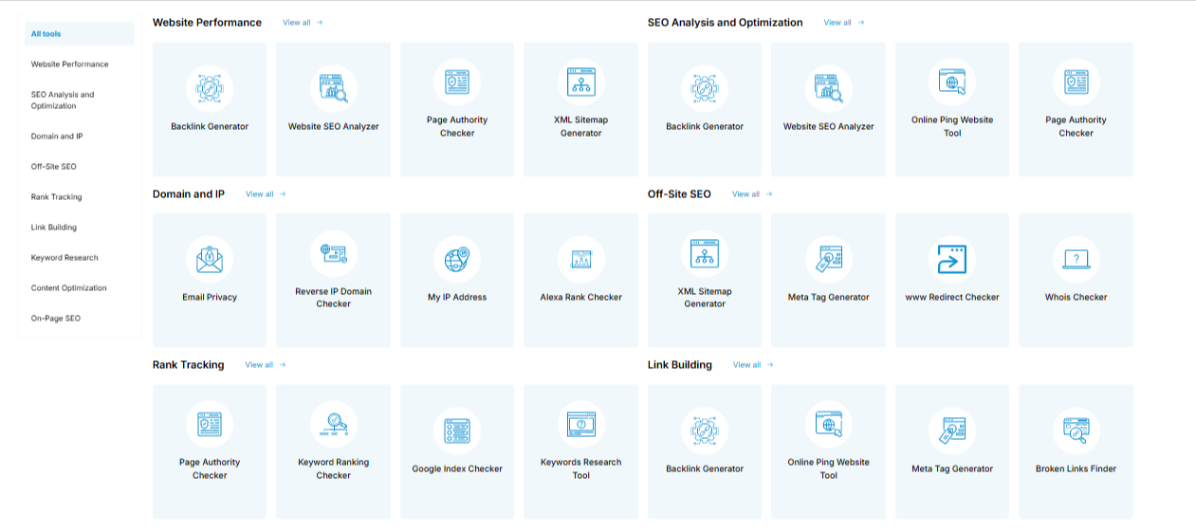Expand Rank Tracking with View all arrow
Screen dimensions: 1196x531
(266, 365)
